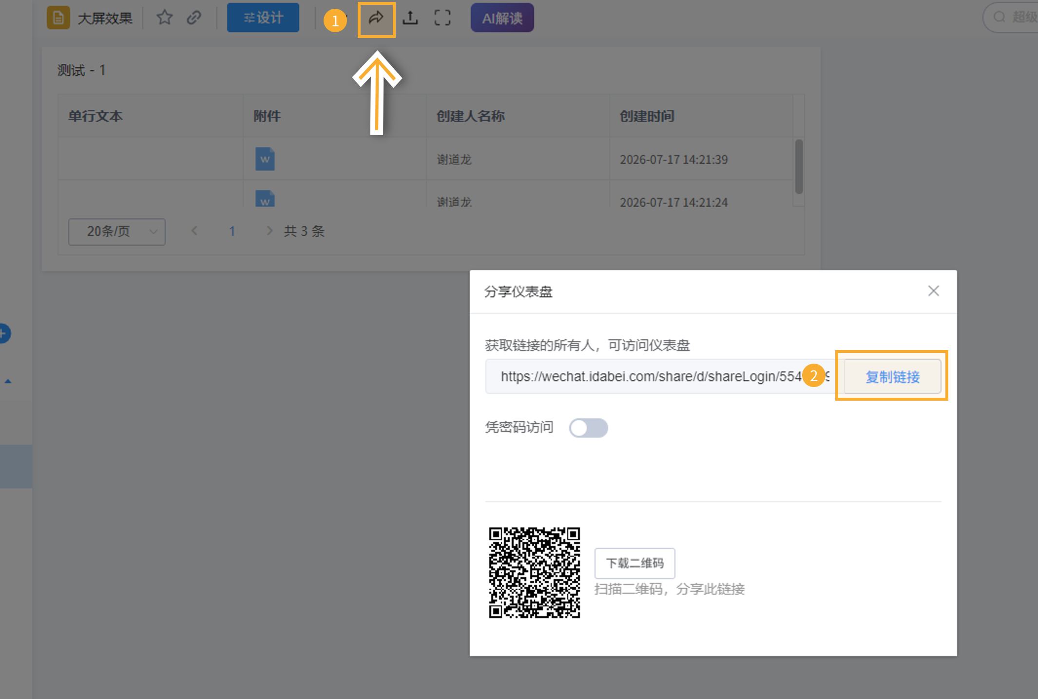Collapse the left sidebar caret arrow
This screenshot has width=1038, height=699.
(x=8, y=381)
